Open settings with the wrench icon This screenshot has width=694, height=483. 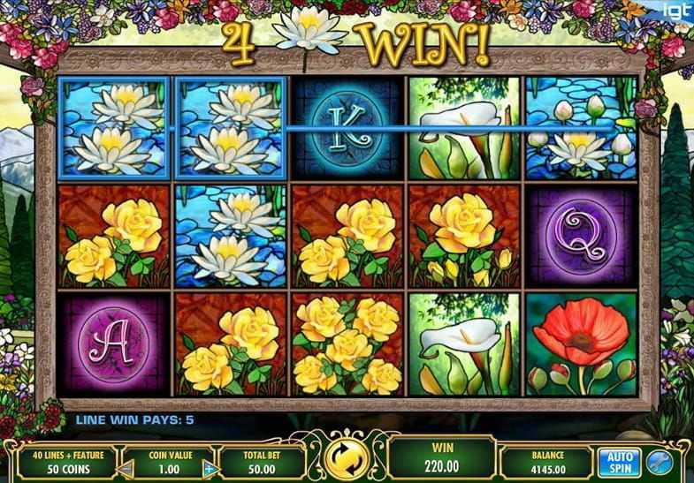[x=660, y=462]
